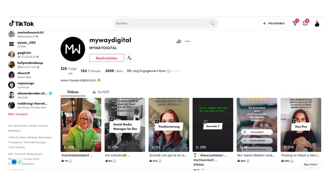Open the Reminder video thumbnail
This screenshot has height=187, width=332.
click(x=213, y=125)
